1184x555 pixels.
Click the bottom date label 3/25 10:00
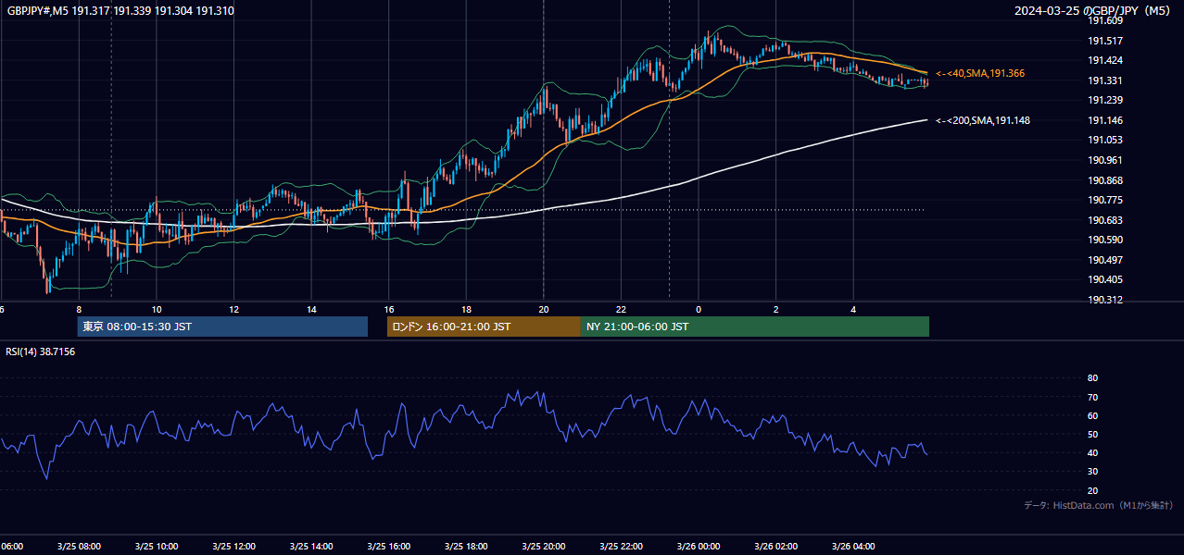[x=157, y=547]
